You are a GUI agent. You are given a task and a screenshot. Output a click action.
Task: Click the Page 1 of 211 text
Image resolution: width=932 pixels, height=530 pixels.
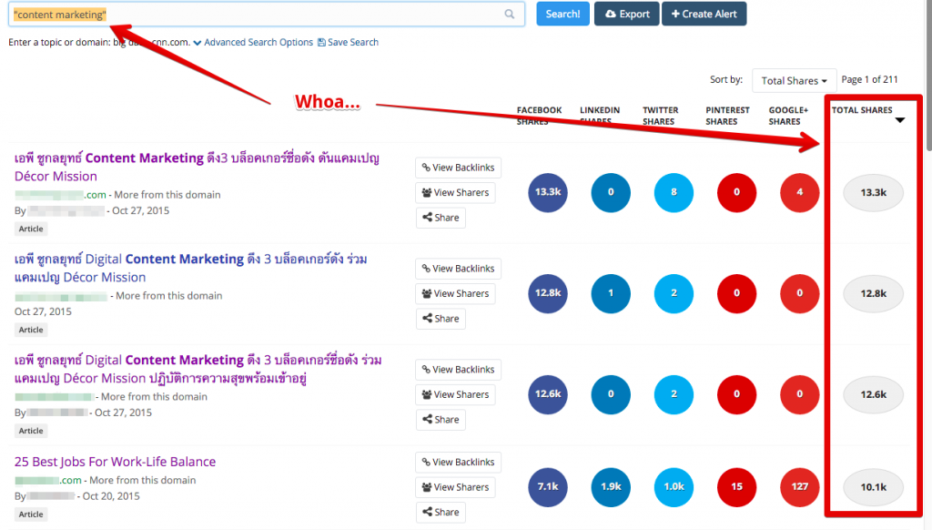[869, 80]
